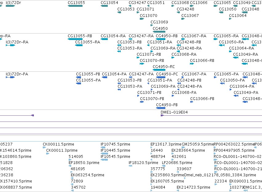
Task: Select the CG13051 gene label
Action: click(156, 3)
